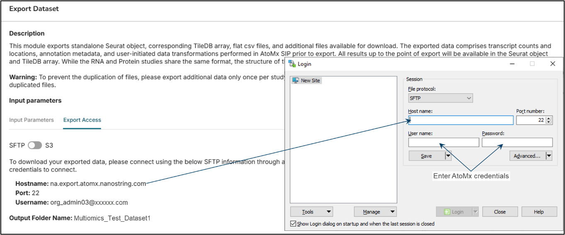
Task: Click the Advanced... button
Action: (527, 156)
